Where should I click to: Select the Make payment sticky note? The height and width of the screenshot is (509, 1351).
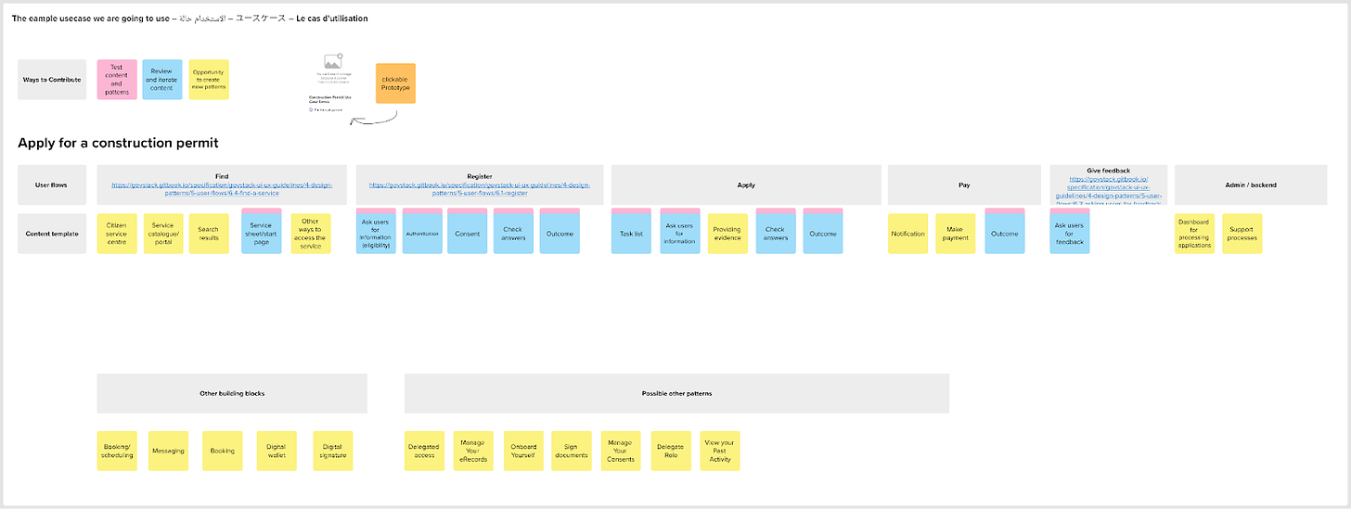coord(956,234)
